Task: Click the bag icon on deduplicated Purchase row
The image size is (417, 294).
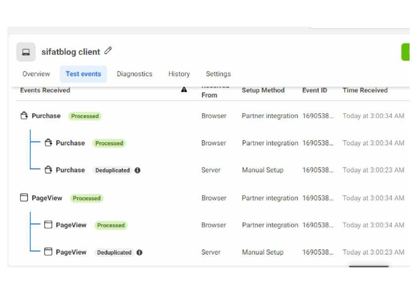Action: point(49,169)
